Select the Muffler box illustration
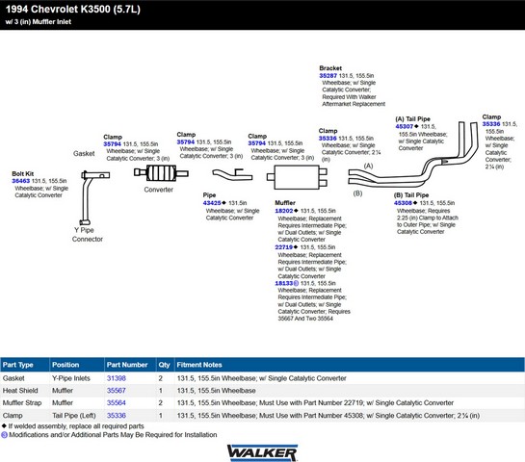Screen dimensions: 525x462 click(297, 177)
